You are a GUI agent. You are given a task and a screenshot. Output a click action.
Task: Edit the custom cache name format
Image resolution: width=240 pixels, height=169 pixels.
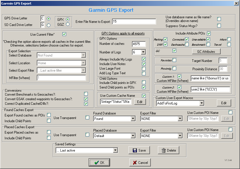coord(140,102)
